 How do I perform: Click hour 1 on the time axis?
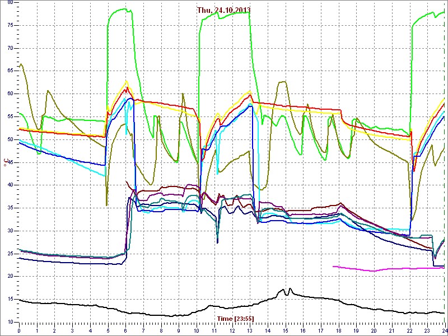(x=37, y=330)
